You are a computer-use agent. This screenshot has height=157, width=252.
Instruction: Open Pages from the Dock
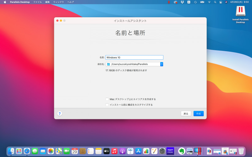pyautogui.click(x=154, y=151)
